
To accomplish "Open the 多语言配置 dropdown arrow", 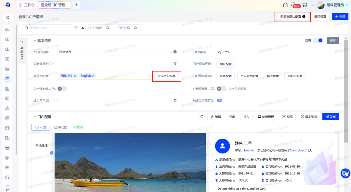I will coord(149,76).
